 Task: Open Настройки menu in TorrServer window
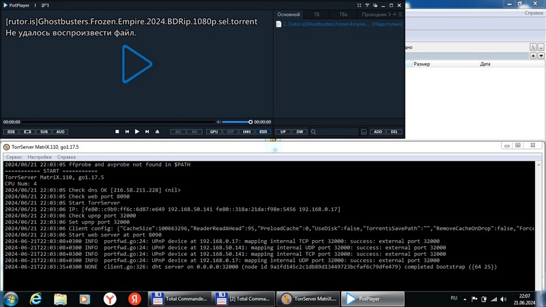(x=40, y=157)
